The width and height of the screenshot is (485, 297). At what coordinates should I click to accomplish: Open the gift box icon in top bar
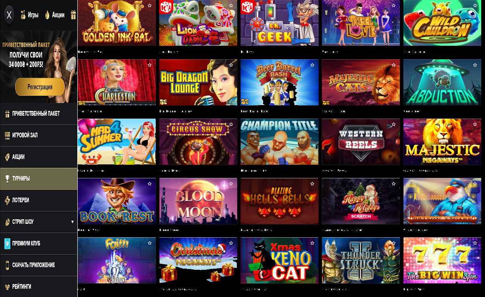(x=73, y=15)
